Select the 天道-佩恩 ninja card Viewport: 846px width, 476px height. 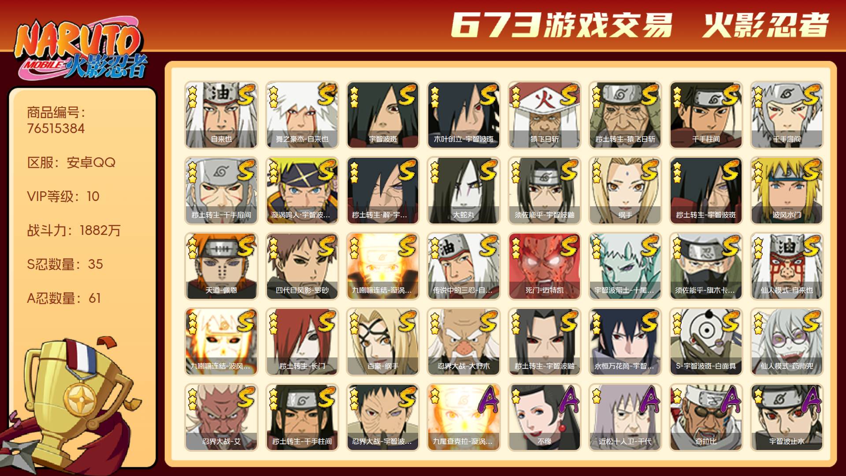221,266
